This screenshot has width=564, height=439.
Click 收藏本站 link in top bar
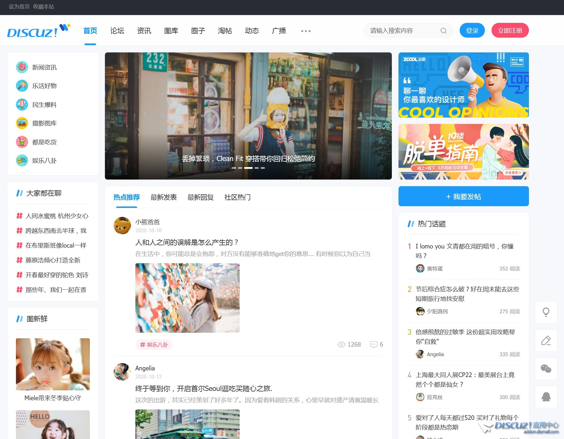43,7
